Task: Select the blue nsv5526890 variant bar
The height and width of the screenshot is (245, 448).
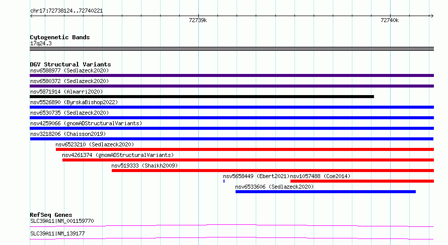Action: 232,107
